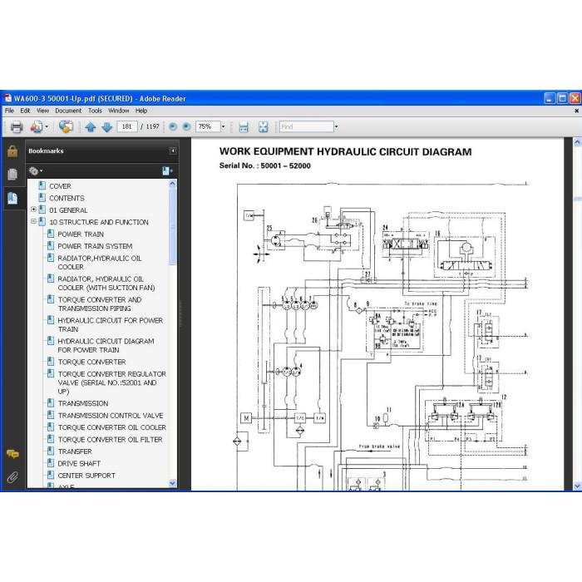This screenshot has height=582, width=582.
Task: Close the document with menu bar X
Action: (576, 111)
